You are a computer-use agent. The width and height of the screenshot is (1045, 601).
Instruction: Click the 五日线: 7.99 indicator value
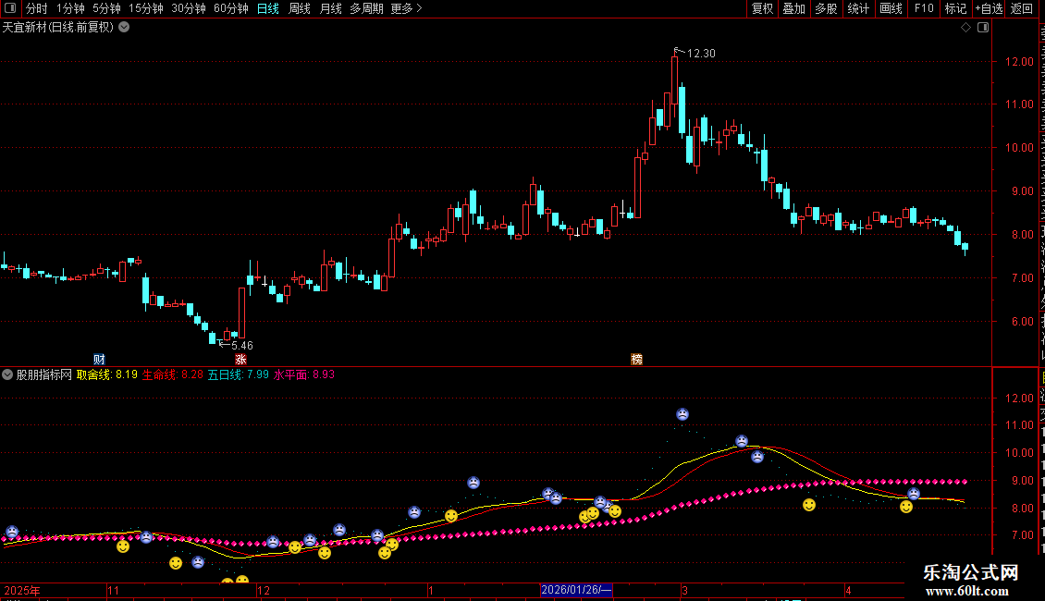pos(238,374)
